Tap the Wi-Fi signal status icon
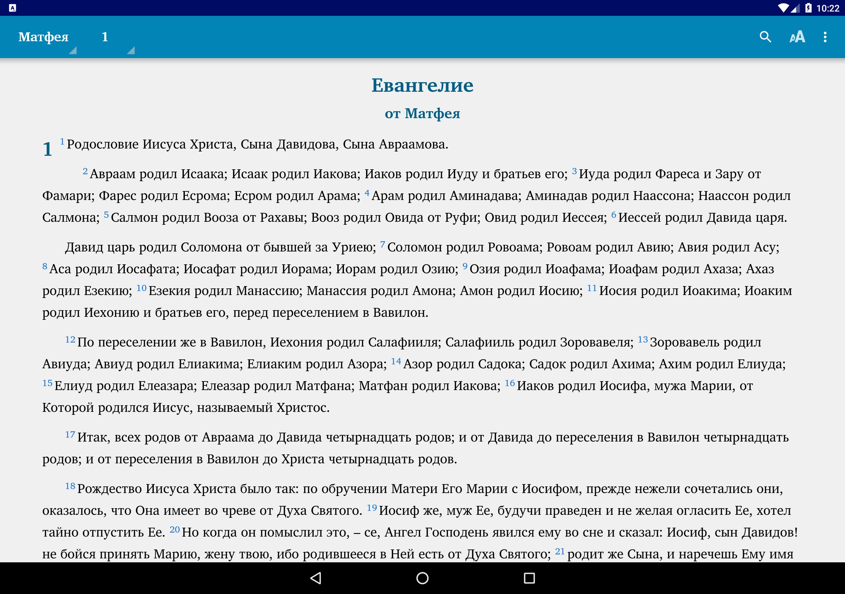The height and width of the screenshot is (594, 845). (783, 8)
